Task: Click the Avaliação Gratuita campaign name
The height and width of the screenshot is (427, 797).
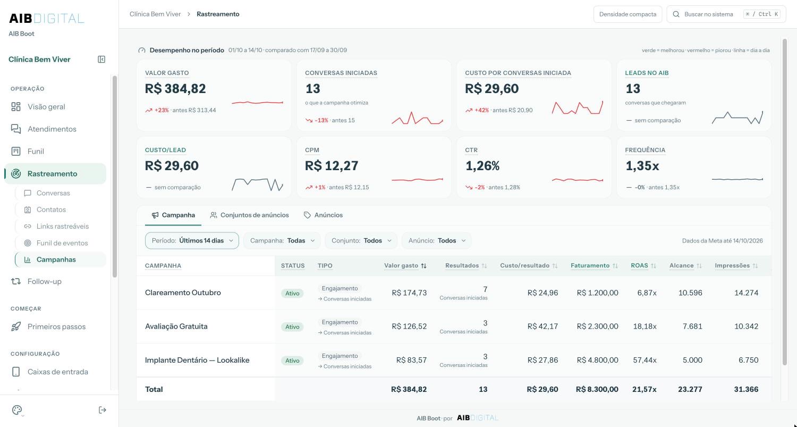Action: [176, 326]
